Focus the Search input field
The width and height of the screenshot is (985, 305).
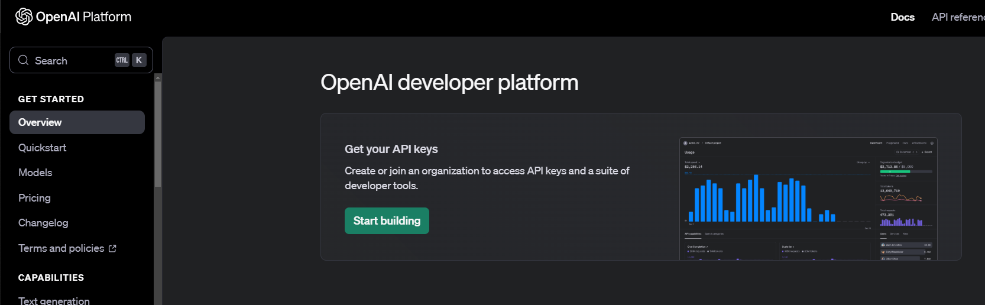81,60
